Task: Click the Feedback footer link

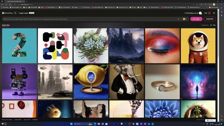Action: pyautogui.click(x=35, y=120)
